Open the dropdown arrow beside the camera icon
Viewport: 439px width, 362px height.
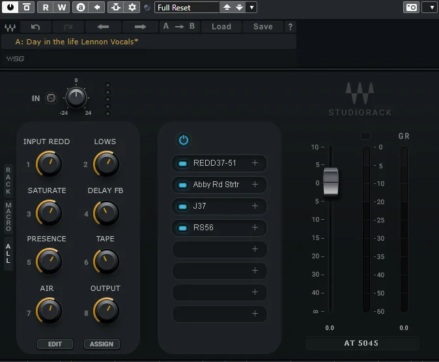(432, 7)
